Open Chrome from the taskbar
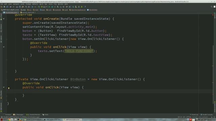The image size is (216, 121). tap(9, 120)
